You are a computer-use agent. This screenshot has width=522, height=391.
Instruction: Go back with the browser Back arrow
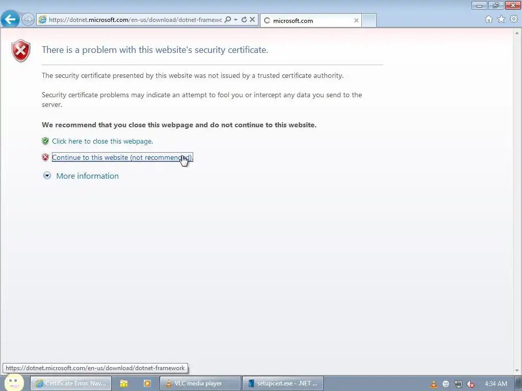pyautogui.click(x=10, y=19)
